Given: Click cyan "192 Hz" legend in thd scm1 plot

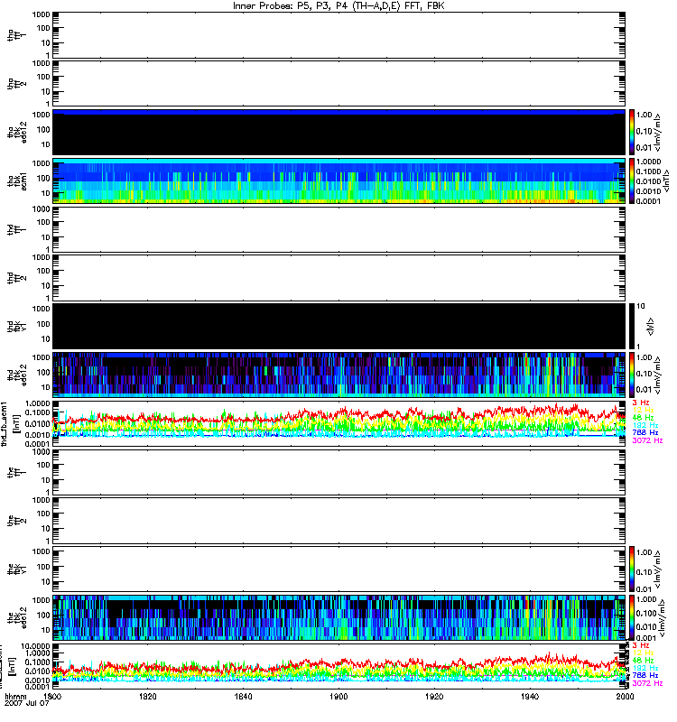Looking at the screenshot, I should (645, 425).
